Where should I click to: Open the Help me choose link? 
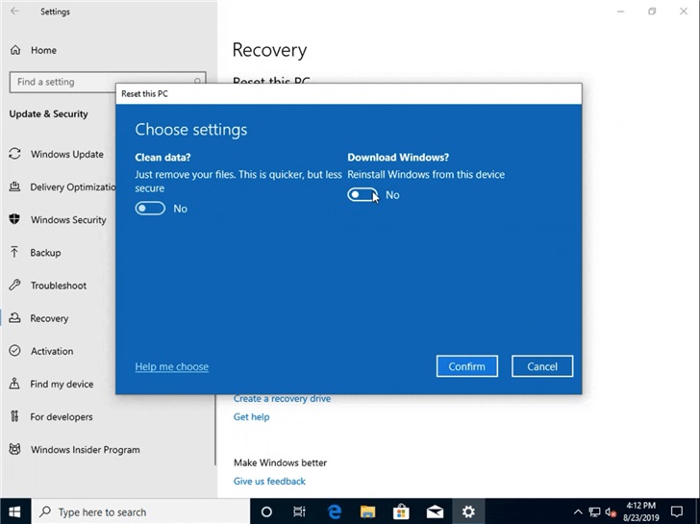pyautogui.click(x=171, y=366)
